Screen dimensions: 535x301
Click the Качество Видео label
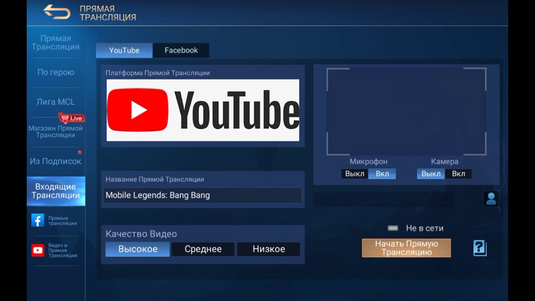pos(141,234)
